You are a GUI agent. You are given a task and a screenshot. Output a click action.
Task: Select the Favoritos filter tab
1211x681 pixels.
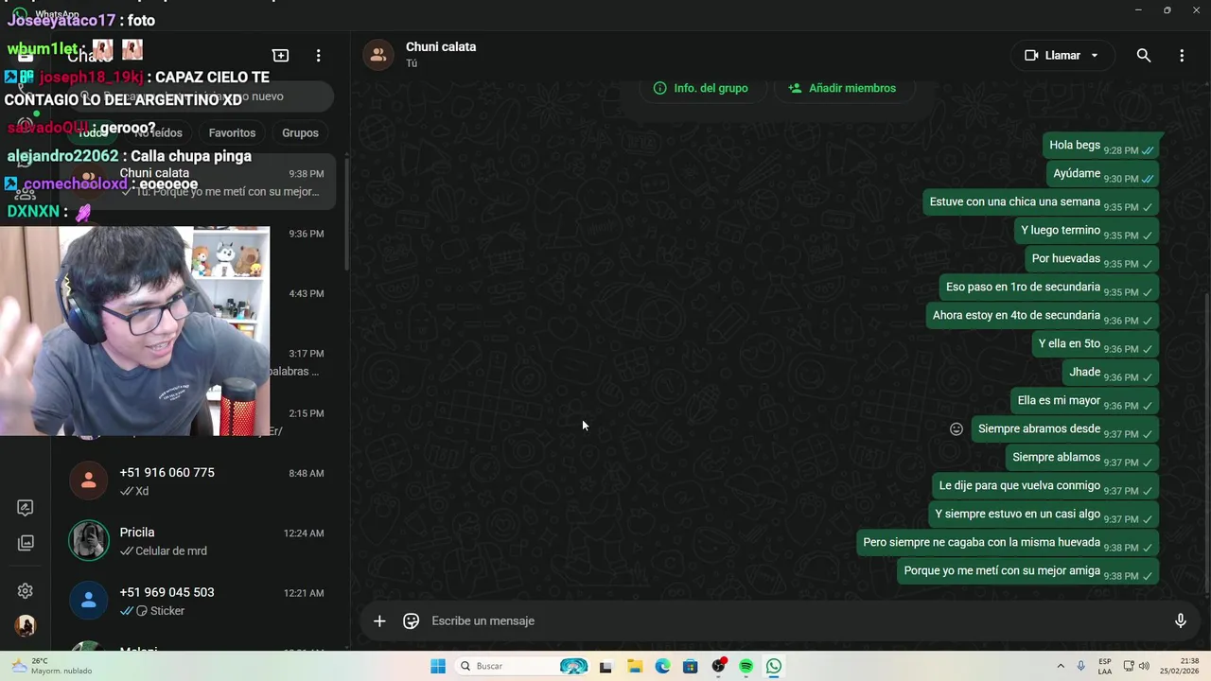pos(232,132)
